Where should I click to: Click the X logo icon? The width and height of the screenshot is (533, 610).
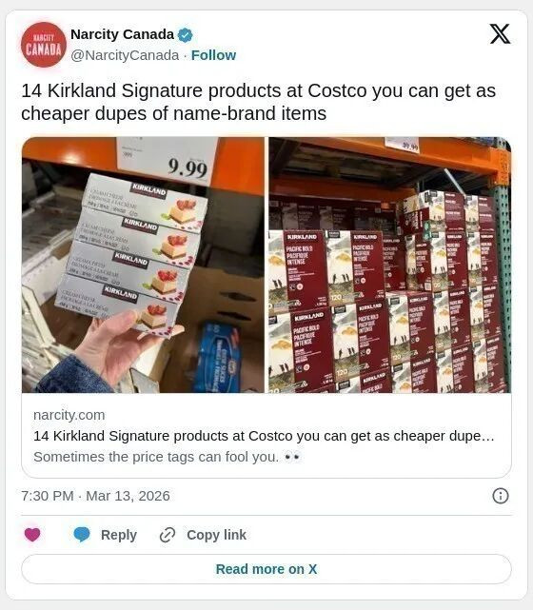point(500,34)
